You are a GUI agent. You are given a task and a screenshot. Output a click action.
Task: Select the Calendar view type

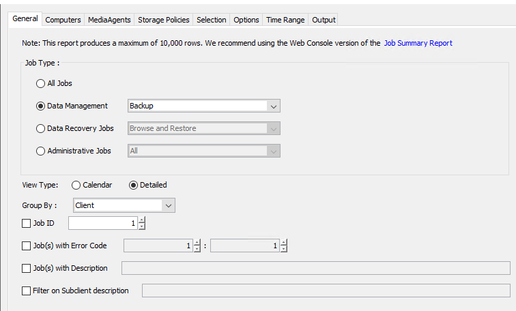point(76,186)
